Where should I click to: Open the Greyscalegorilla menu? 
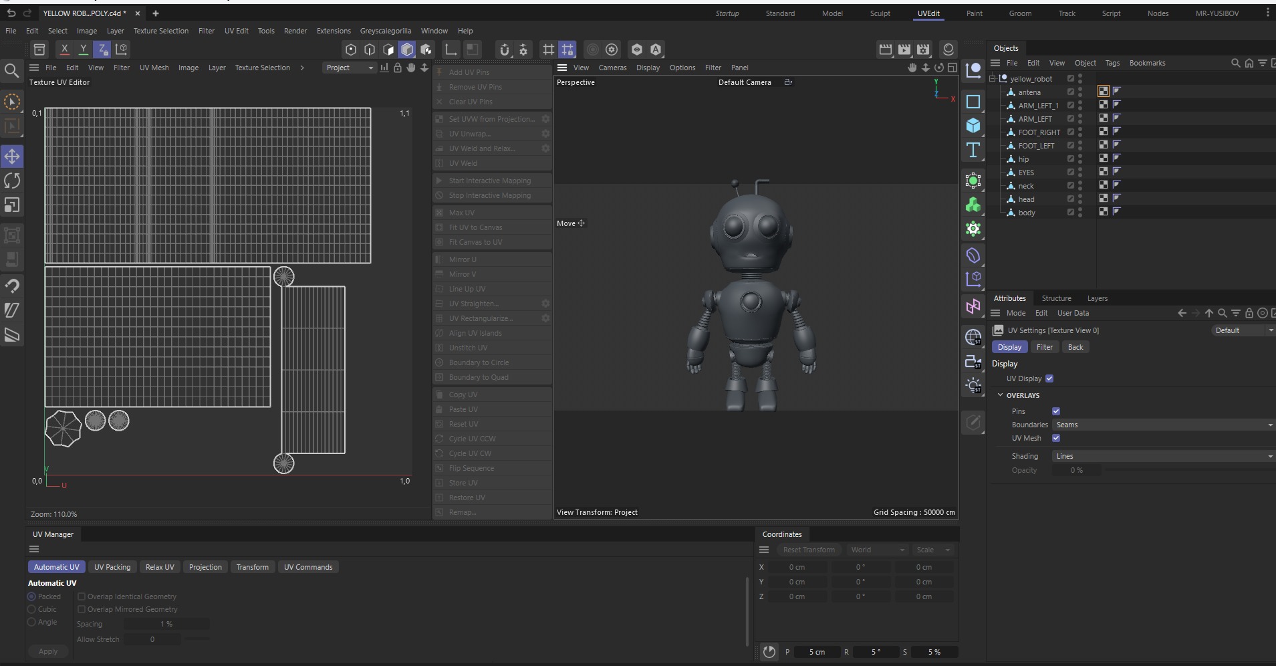(x=386, y=31)
